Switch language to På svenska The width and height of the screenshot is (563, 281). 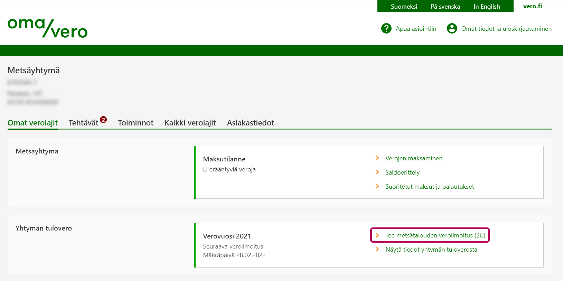445,7
